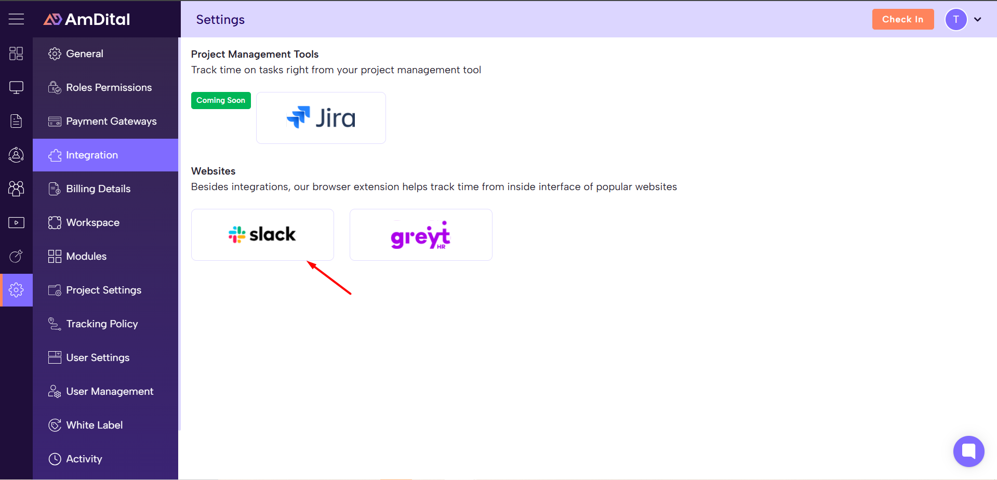Screen dimensions: 997x480
Task: Expand the profile dropdown chevron
Action: [x=977, y=19]
